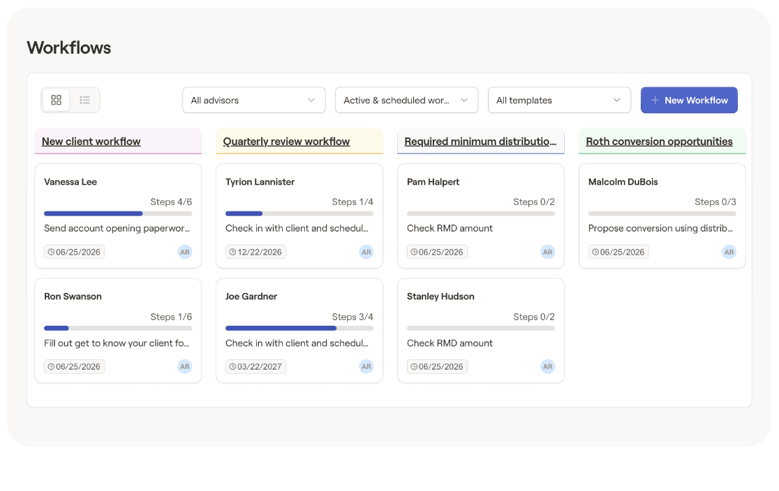779x491 pixels.
Task: Click 'Steps 0/3' on Malcolm DuBois card
Action: pyautogui.click(x=715, y=202)
